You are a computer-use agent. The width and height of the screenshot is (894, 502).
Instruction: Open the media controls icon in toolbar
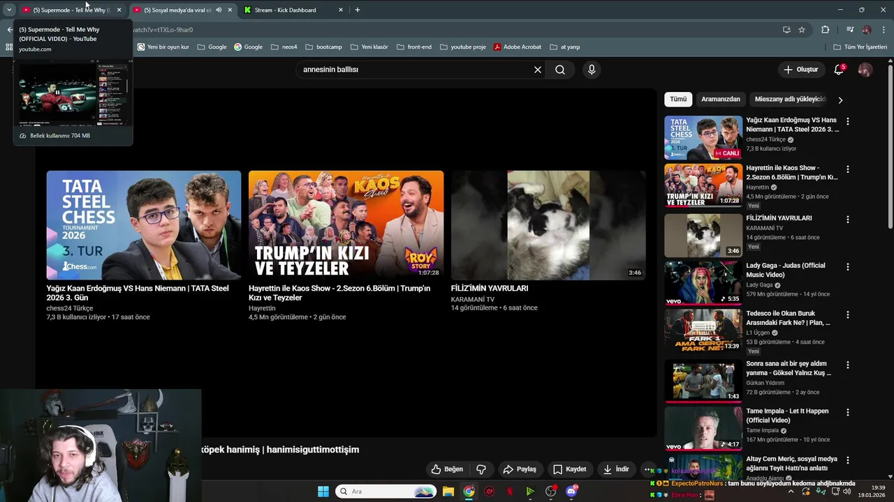(850, 30)
